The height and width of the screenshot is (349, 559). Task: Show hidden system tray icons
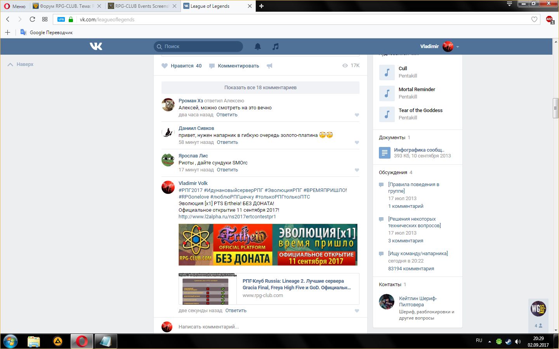490,342
